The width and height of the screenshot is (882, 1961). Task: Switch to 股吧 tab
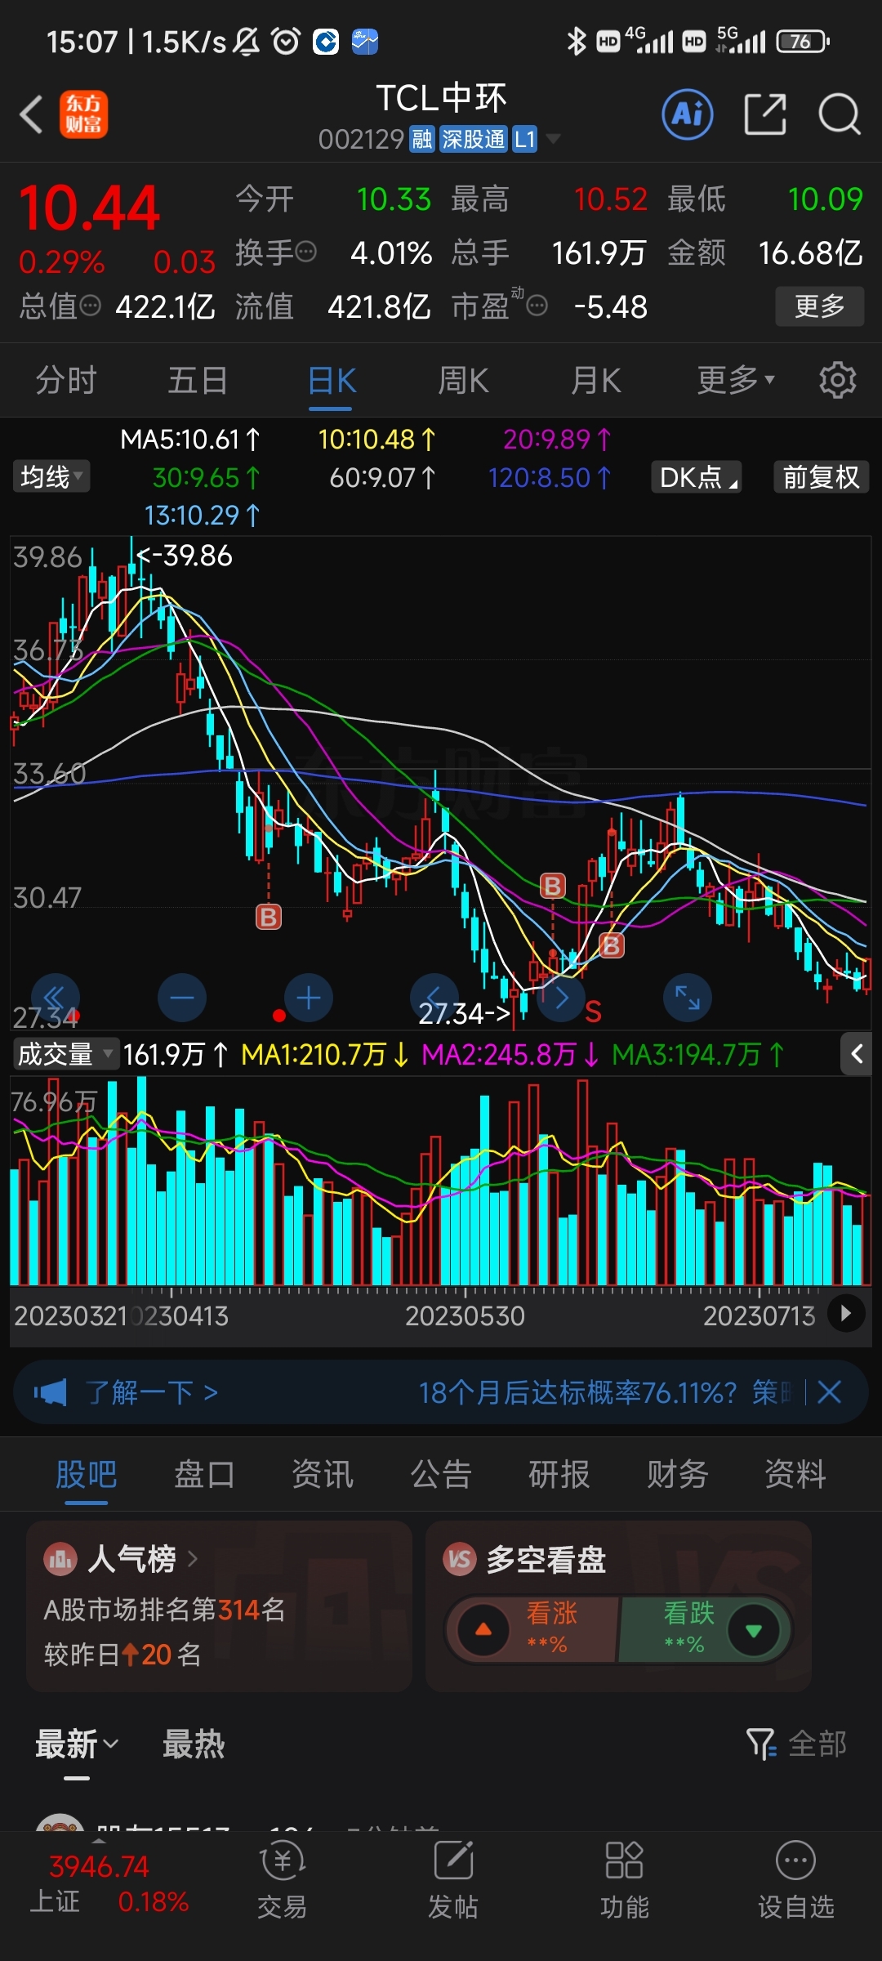(86, 1475)
